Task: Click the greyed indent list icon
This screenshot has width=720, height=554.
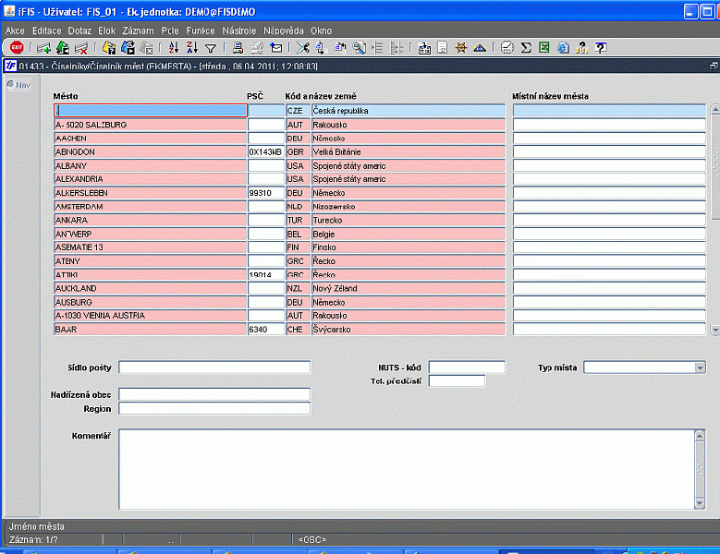Action: pos(377,48)
